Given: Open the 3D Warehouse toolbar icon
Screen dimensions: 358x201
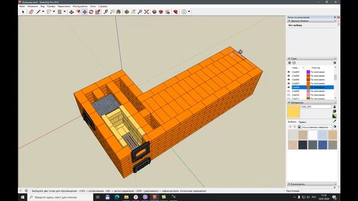Looking at the screenshot, I should click(154, 12).
